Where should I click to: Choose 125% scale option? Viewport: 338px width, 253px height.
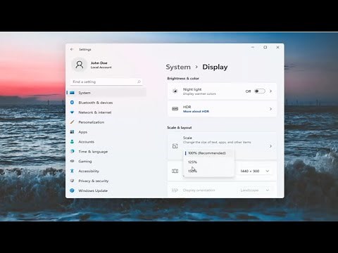pos(208,162)
